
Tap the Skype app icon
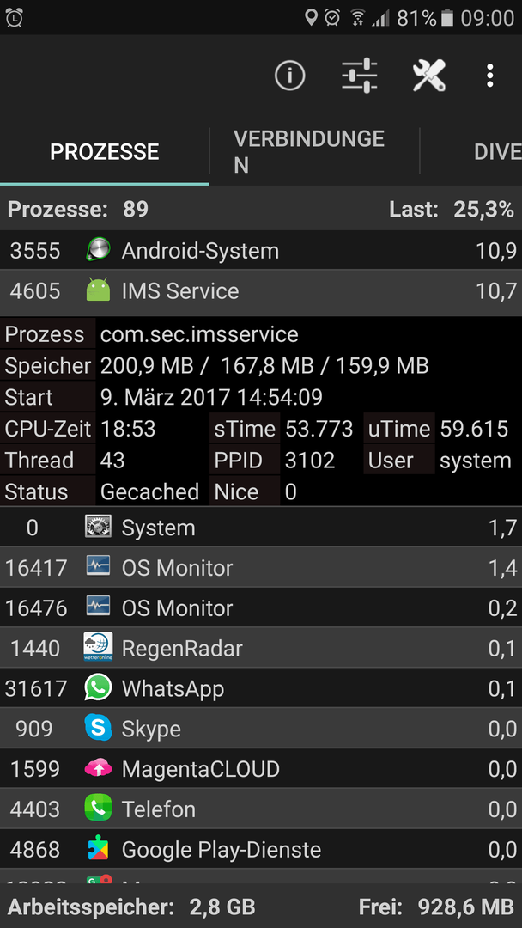tap(98, 728)
